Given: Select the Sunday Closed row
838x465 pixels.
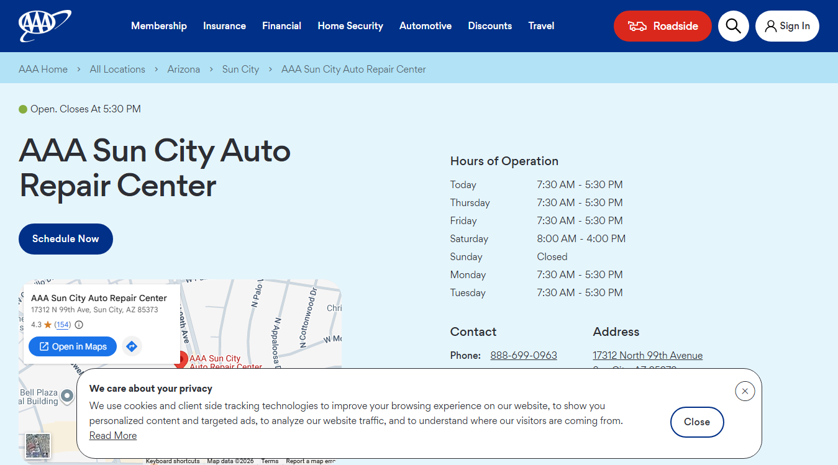Looking at the screenshot, I should (x=509, y=257).
